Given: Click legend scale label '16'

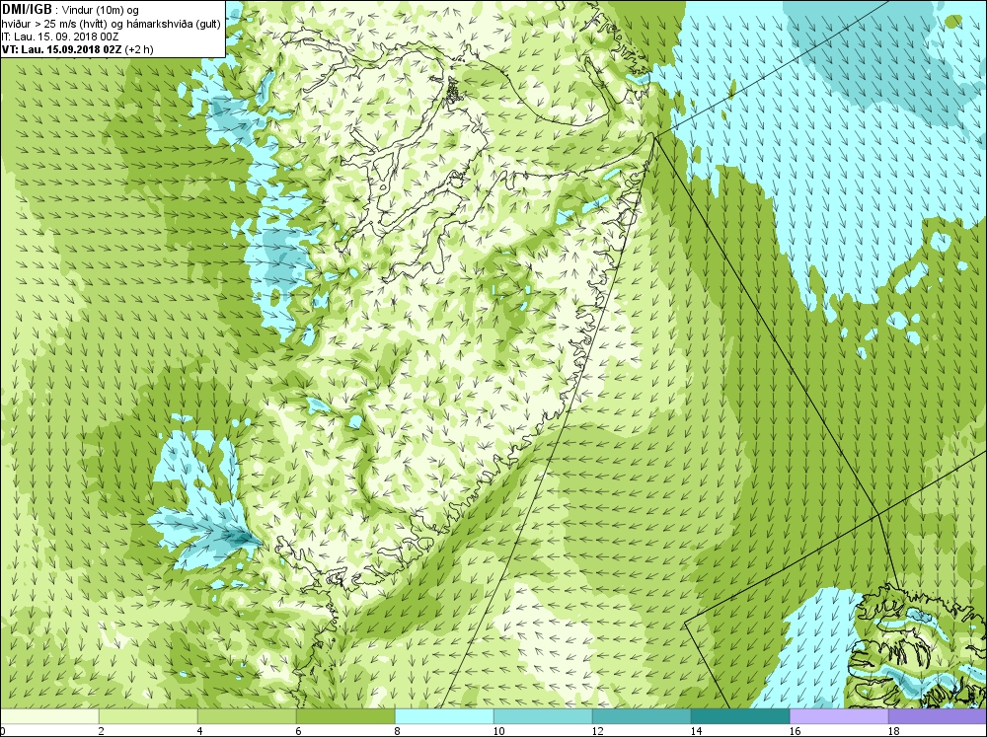Looking at the screenshot, I should [x=795, y=731].
